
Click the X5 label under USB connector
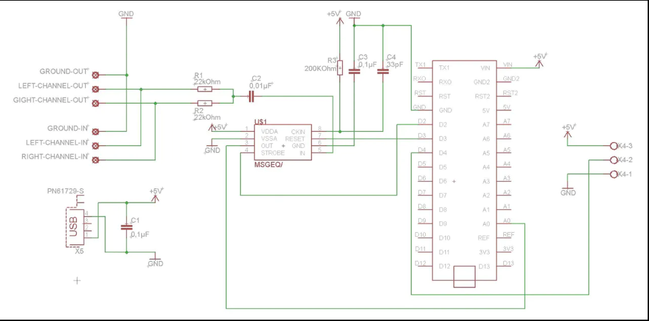coord(79,251)
